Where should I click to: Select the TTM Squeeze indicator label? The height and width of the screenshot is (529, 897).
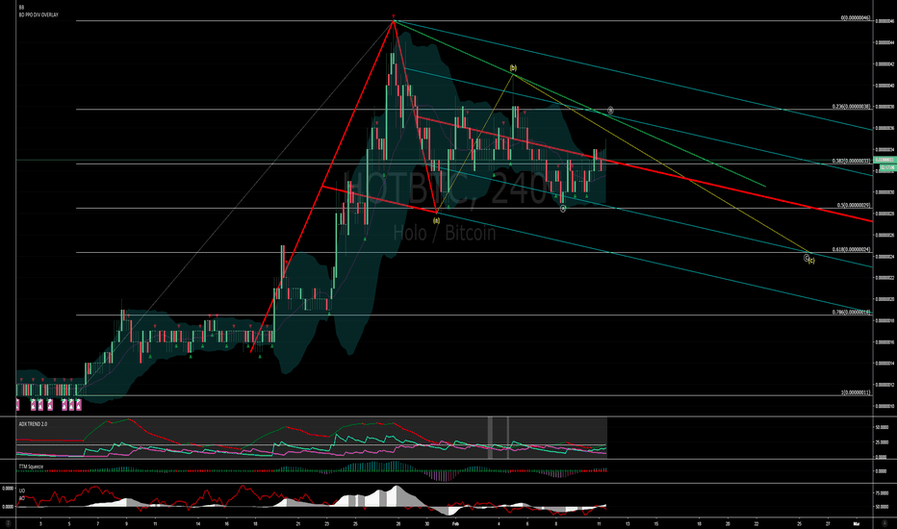31,467
